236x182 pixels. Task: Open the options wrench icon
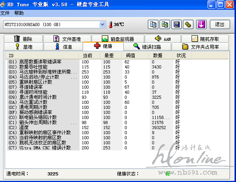point(189,24)
